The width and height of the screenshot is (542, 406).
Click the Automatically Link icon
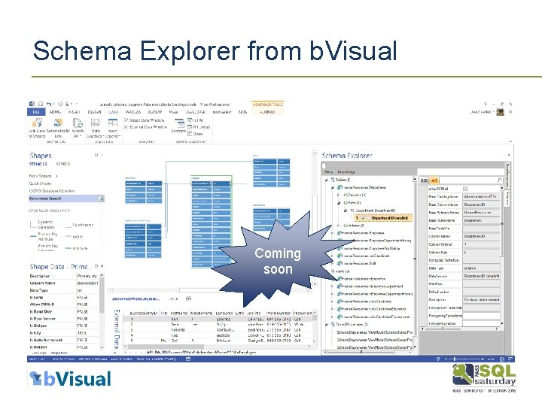[58, 123]
